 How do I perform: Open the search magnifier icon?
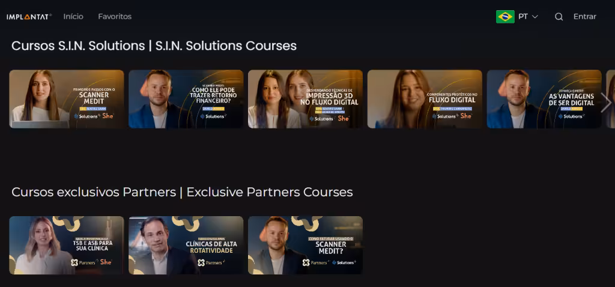tap(559, 17)
